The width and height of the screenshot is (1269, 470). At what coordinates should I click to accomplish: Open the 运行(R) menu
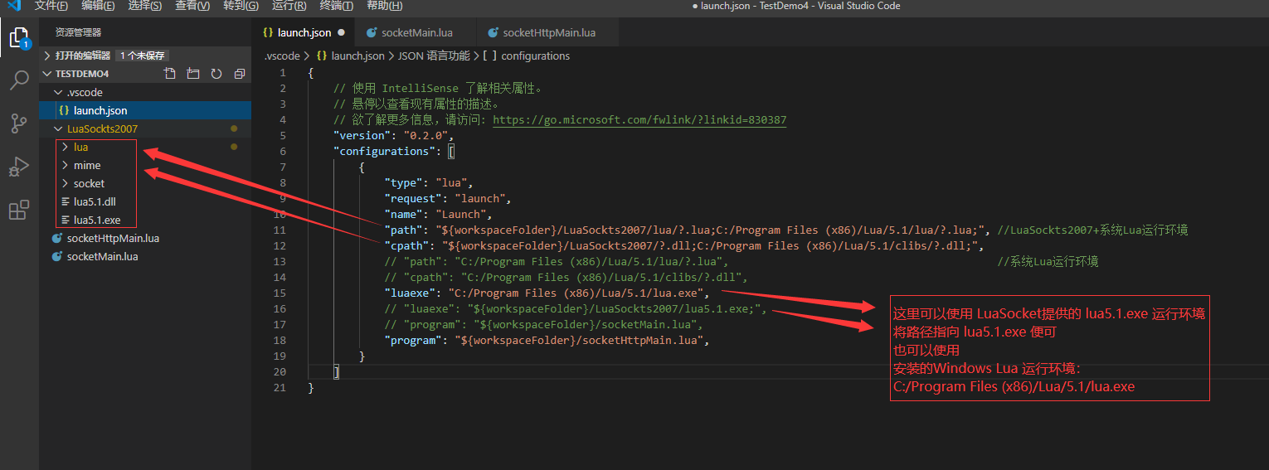tap(289, 6)
